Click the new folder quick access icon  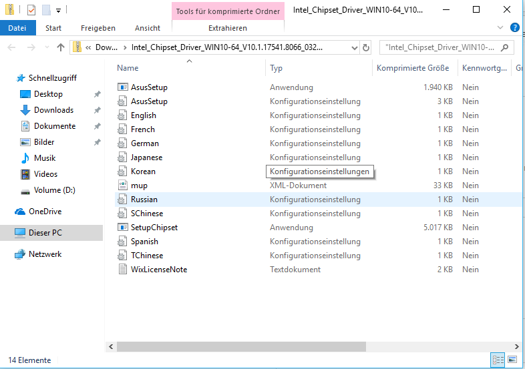tap(46, 10)
